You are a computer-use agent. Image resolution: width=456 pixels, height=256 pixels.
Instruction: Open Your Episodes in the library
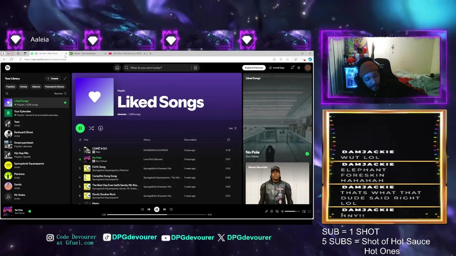pos(36,113)
